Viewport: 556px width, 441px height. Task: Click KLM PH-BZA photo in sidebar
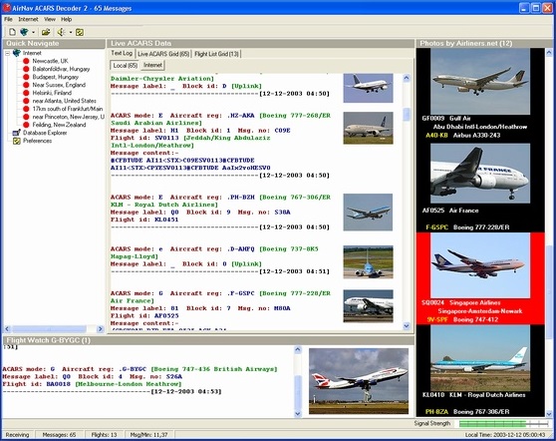click(x=480, y=358)
